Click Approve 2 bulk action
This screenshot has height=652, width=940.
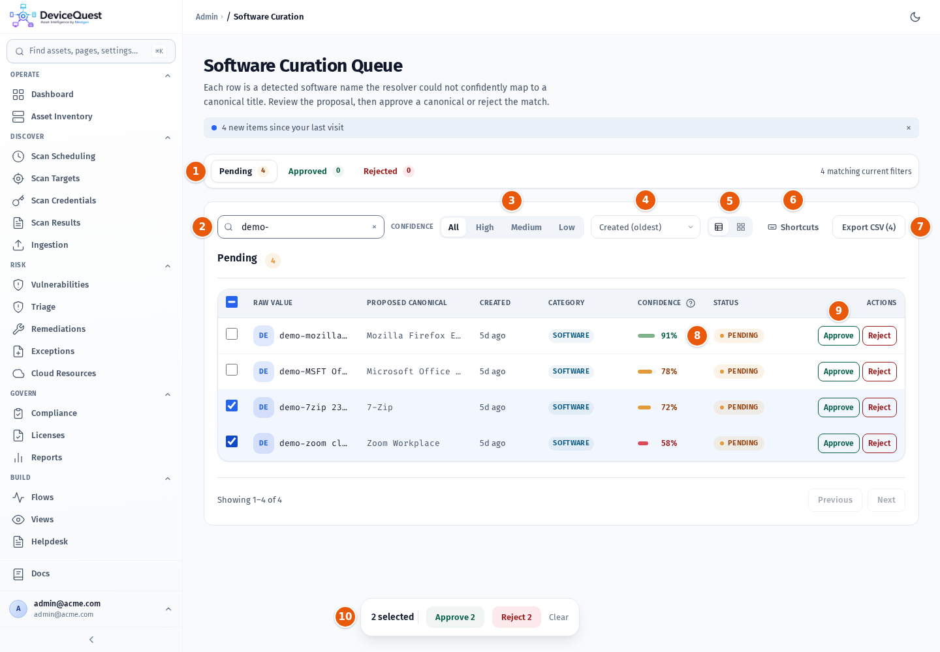(455, 617)
